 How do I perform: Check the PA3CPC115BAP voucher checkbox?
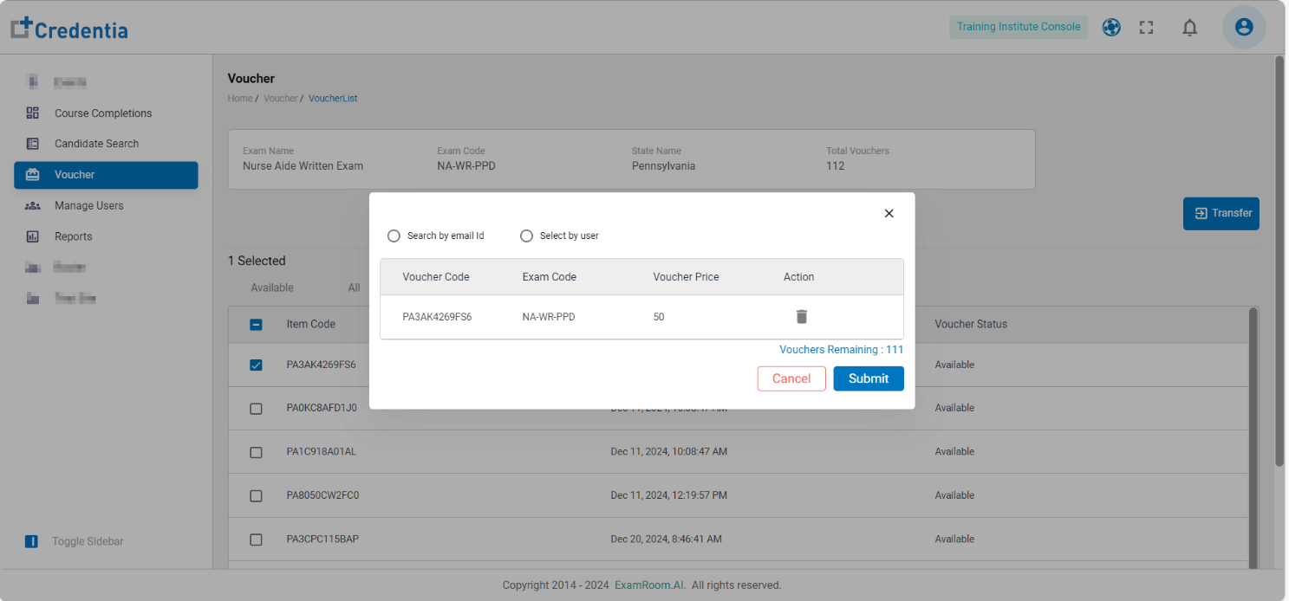256,540
